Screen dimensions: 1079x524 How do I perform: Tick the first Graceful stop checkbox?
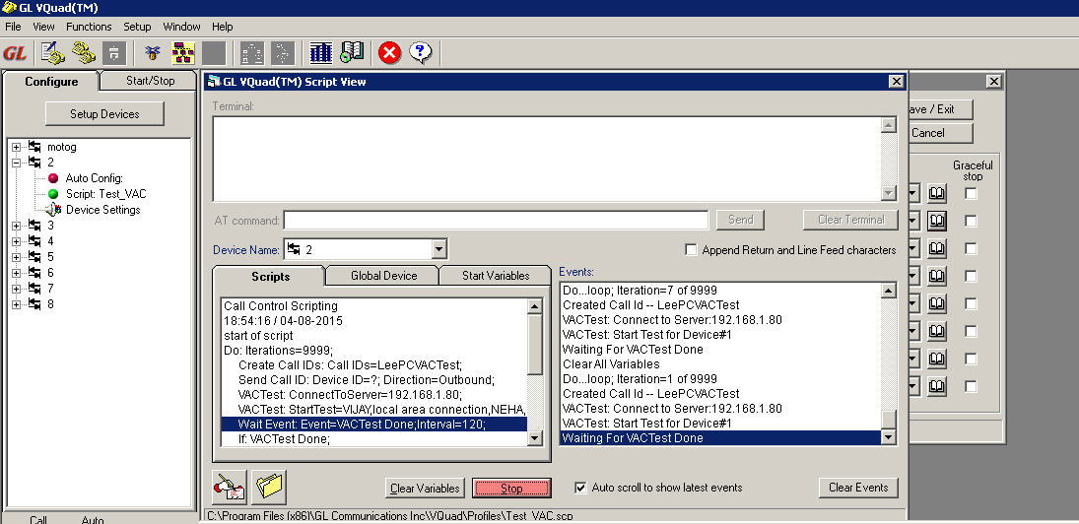click(x=971, y=194)
